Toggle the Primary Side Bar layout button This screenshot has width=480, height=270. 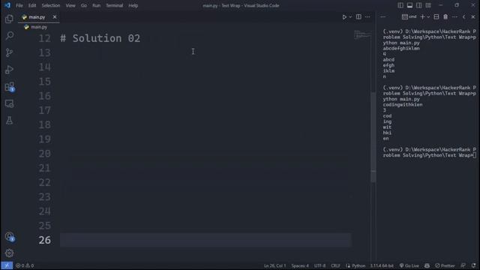pyautogui.click(x=400, y=5)
